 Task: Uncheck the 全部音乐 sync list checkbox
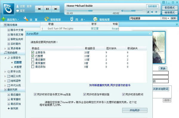pos(33,52)
